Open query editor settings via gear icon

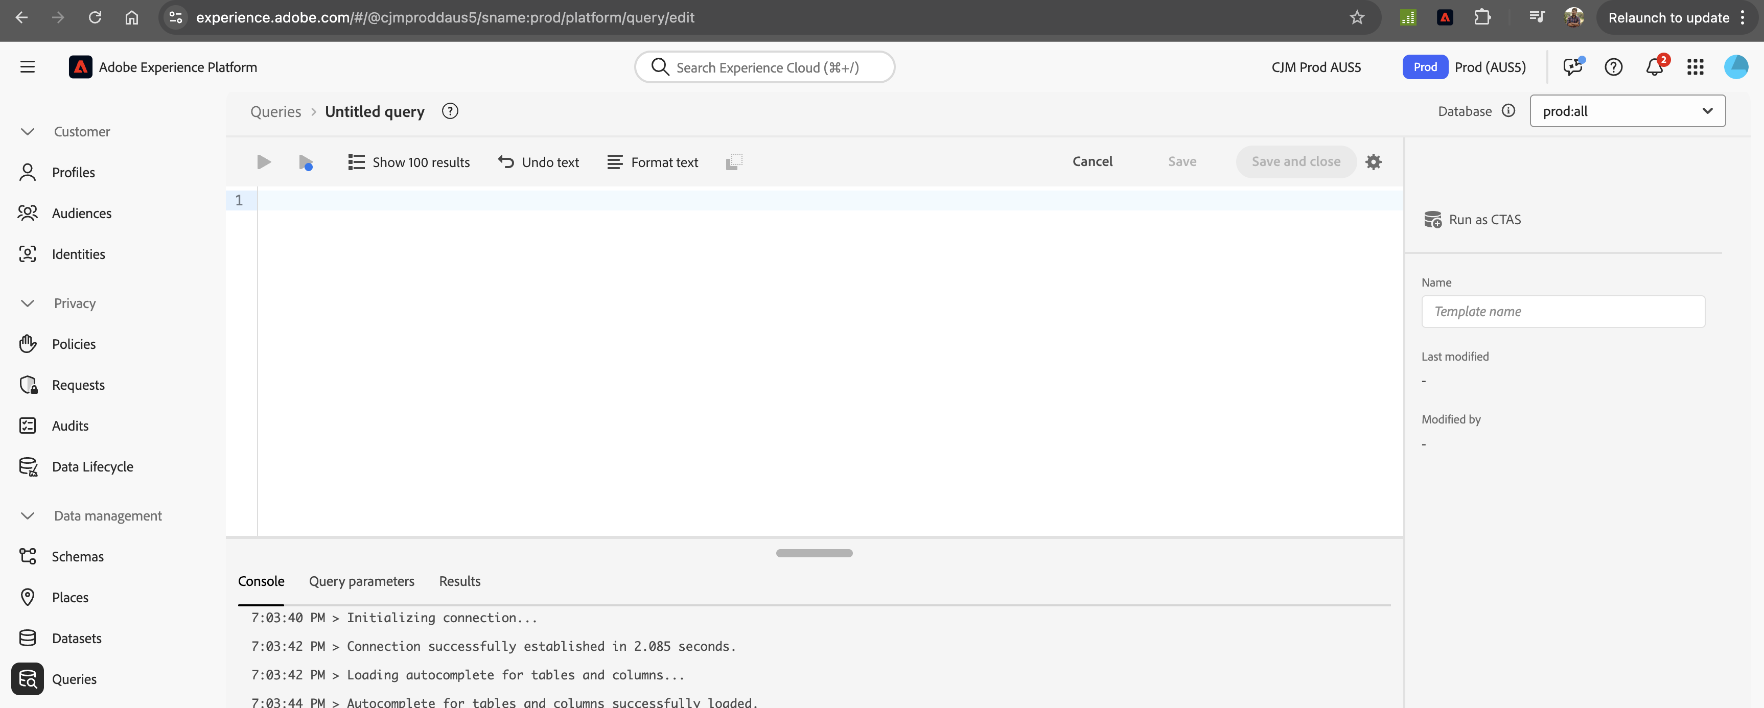1375,161
